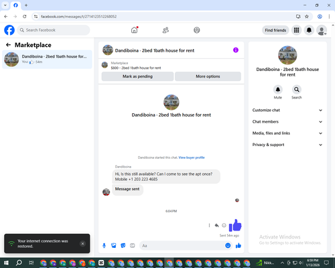Open the taskbar clock showing 6:59 PM

pos(313,263)
